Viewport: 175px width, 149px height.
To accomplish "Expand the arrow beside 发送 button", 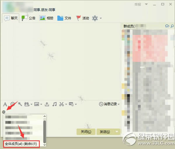I will 117,132.
